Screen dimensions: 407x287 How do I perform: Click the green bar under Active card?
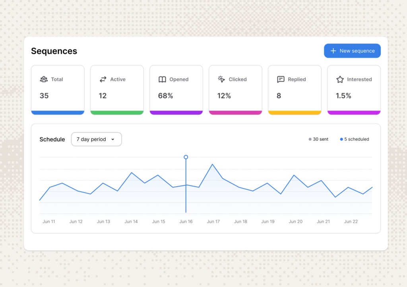(x=117, y=113)
